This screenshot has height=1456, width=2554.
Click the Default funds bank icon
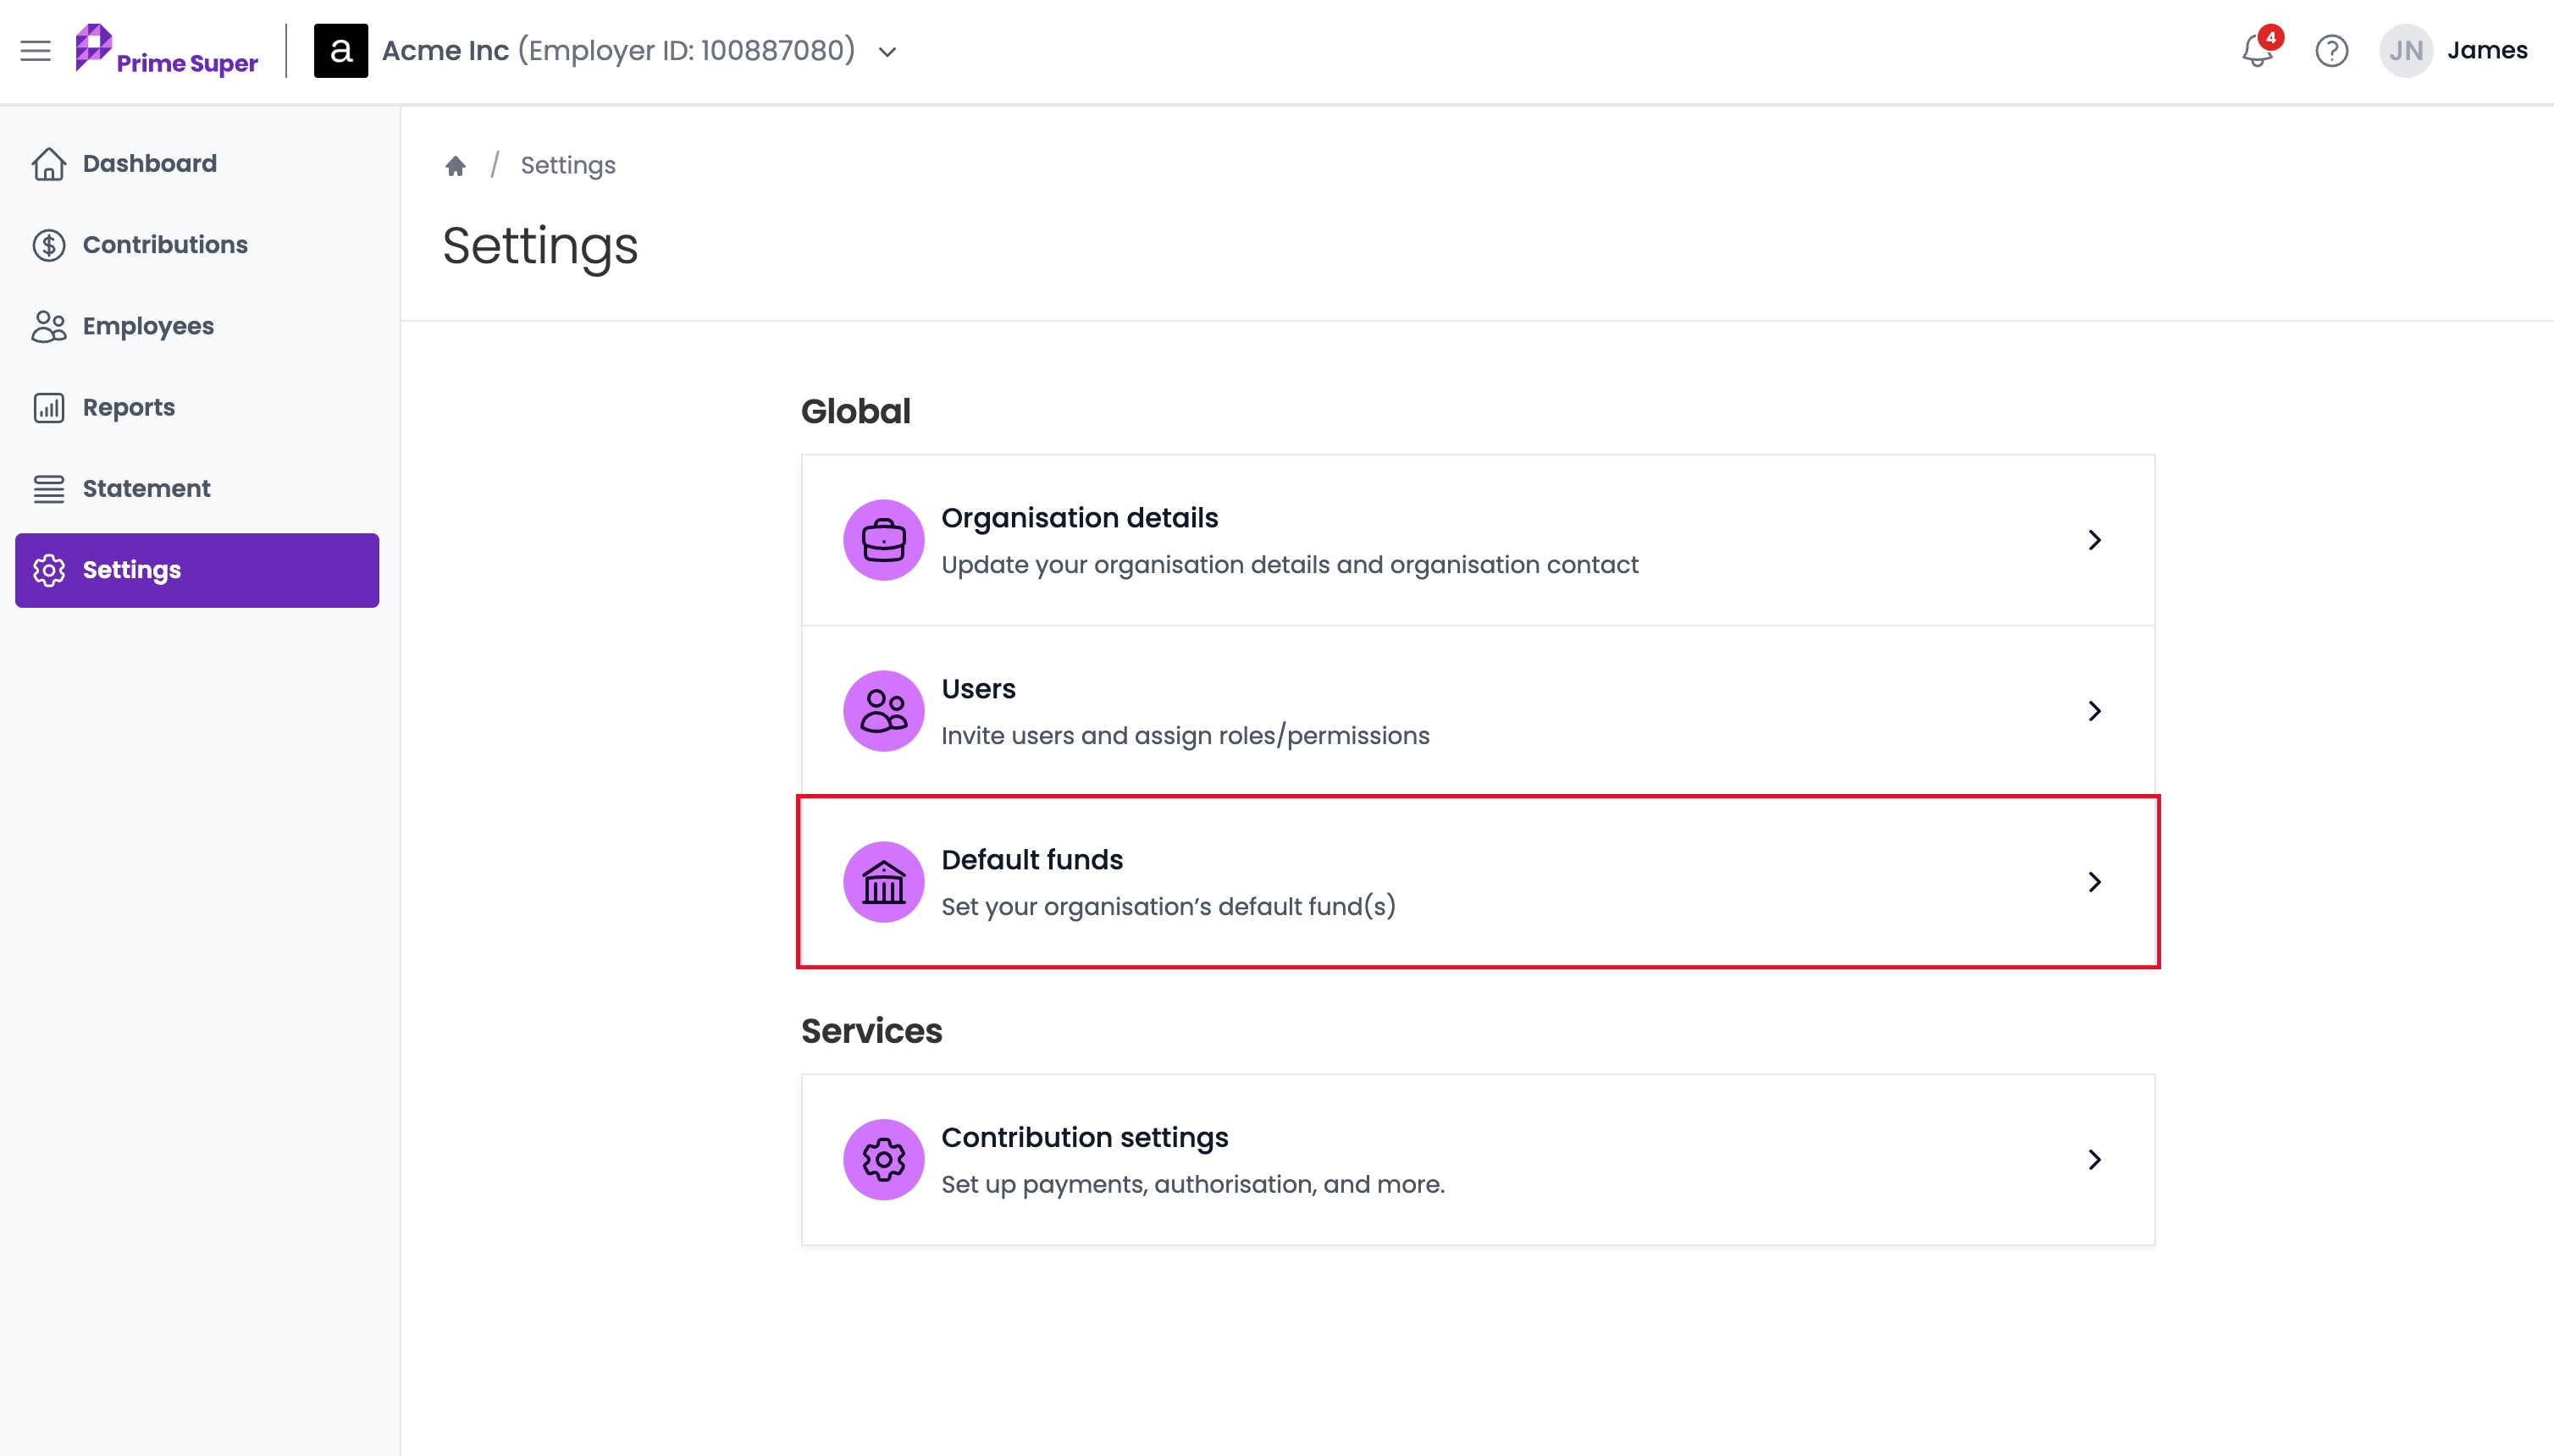point(883,882)
